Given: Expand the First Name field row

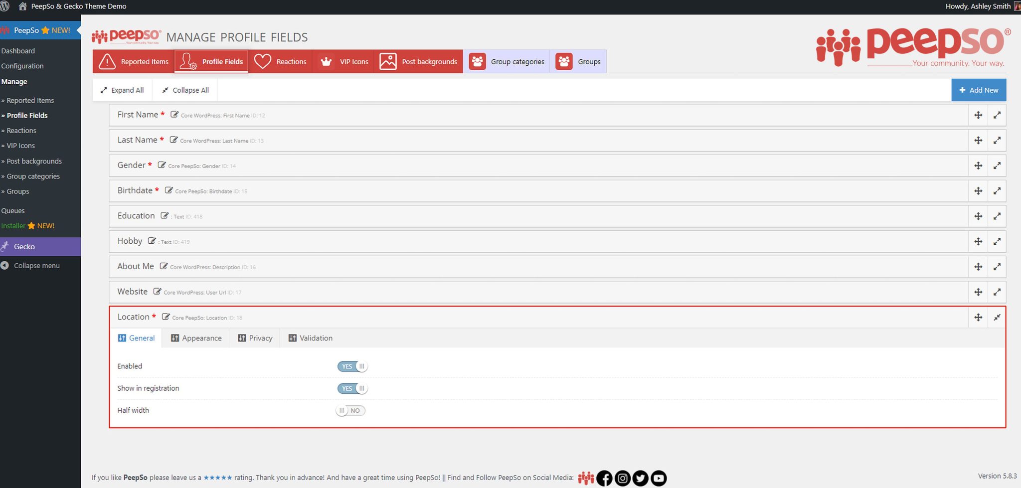Looking at the screenshot, I should (x=997, y=115).
